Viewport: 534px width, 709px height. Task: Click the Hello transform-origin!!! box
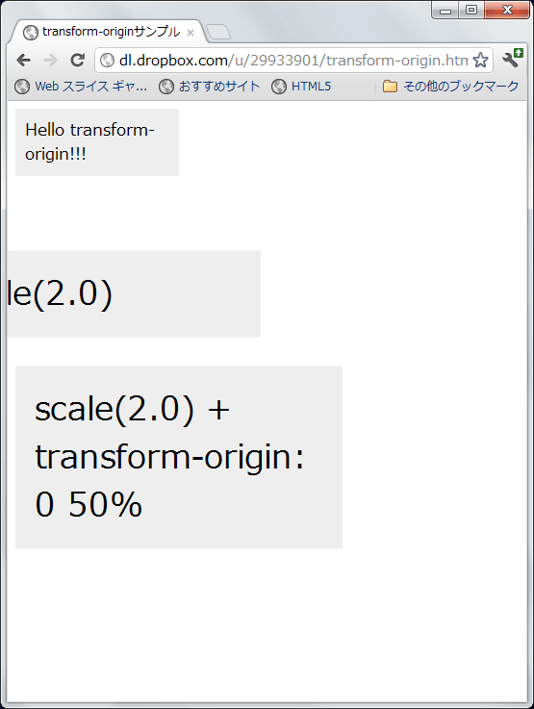97,142
